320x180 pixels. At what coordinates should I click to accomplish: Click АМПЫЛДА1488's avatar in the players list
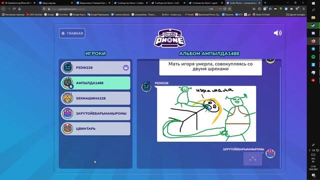(67, 82)
